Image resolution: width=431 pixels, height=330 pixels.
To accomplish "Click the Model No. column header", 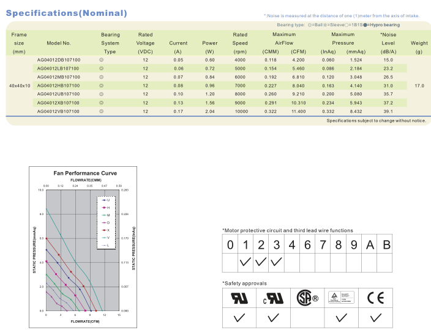I will click(59, 43).
